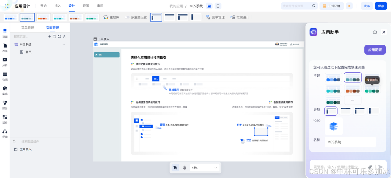Viewport: 391px width, 178px height.
Task: Select the second theme color scheme under 主题
Action: (x=353, y=77)
